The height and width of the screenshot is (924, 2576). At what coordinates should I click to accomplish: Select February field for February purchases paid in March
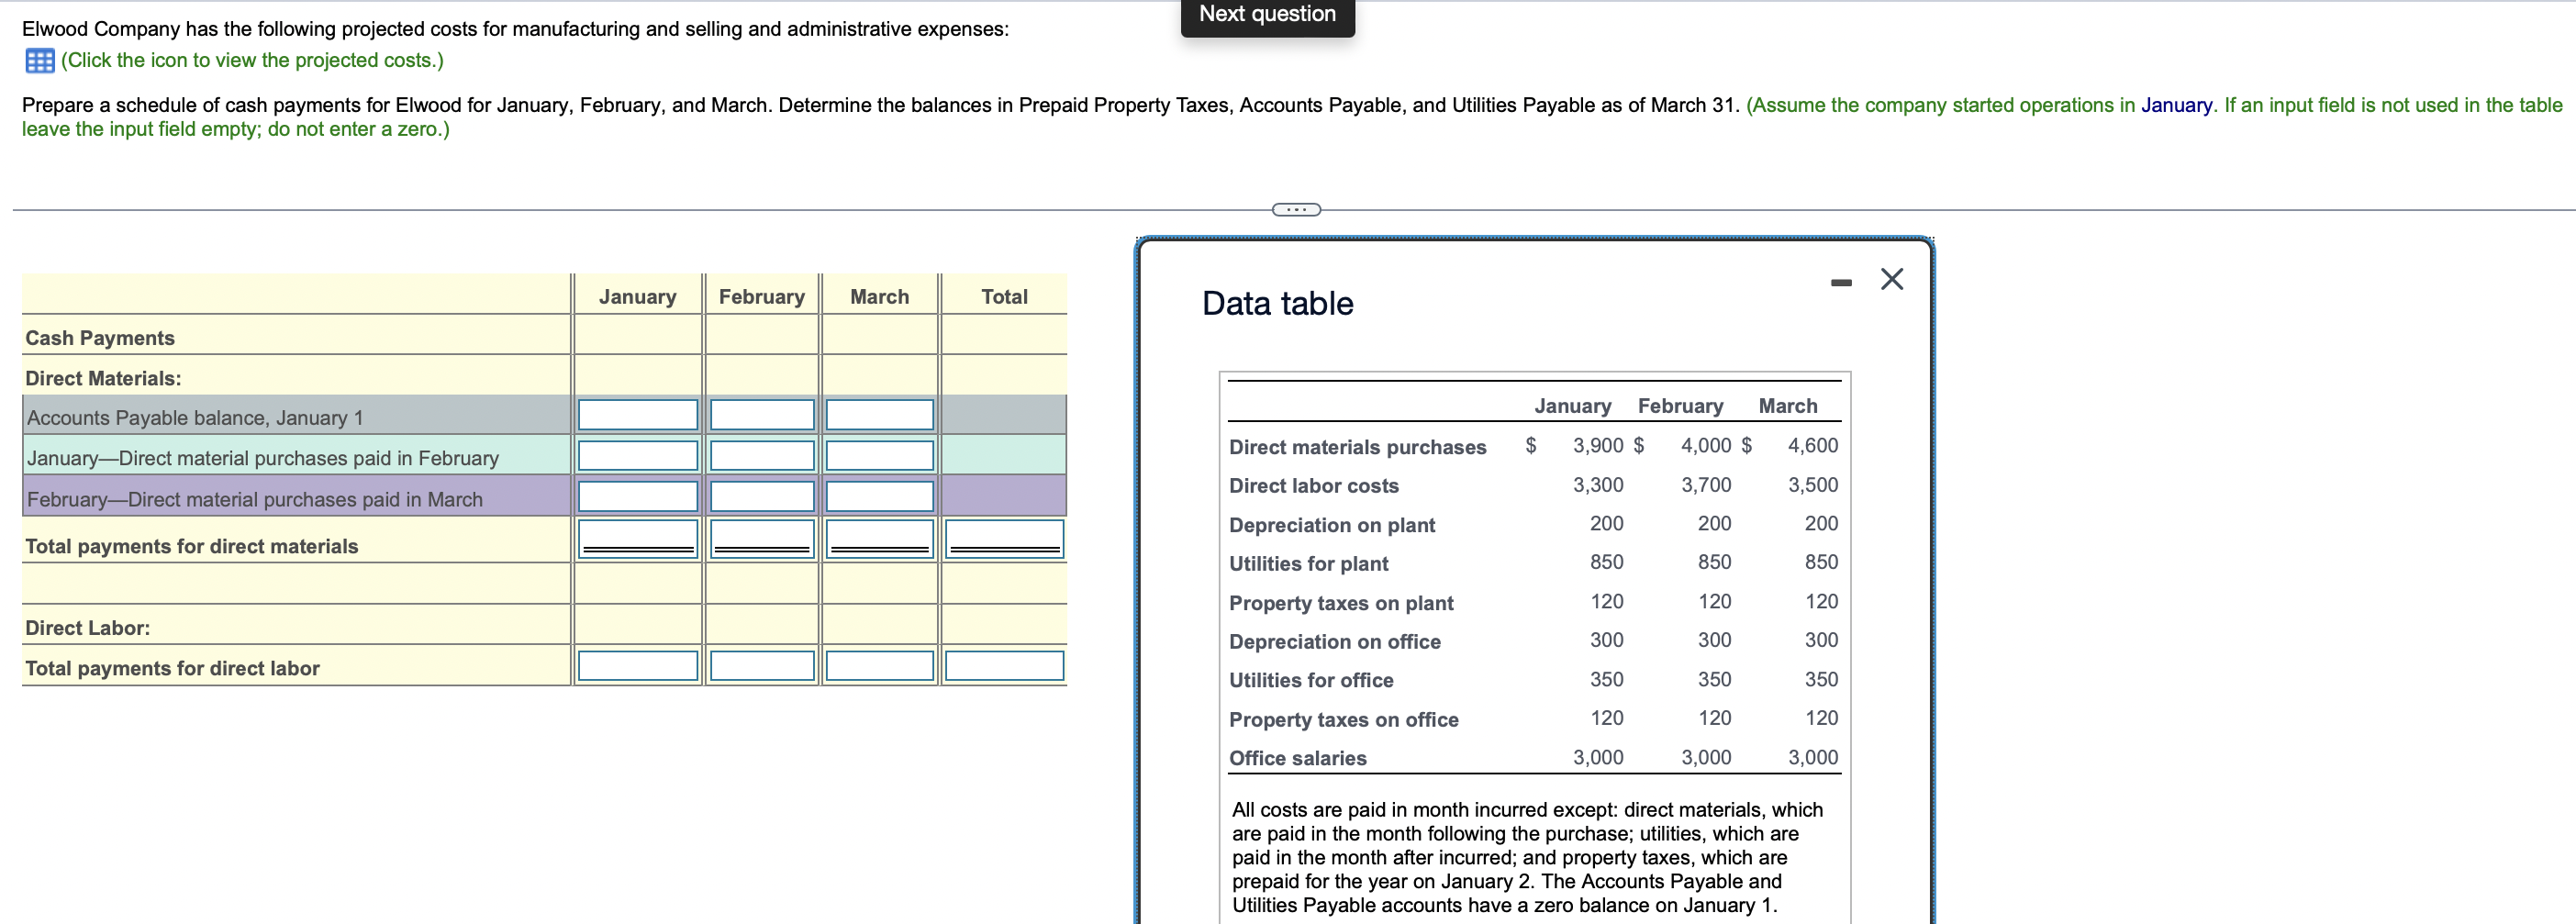click(762, 497)
